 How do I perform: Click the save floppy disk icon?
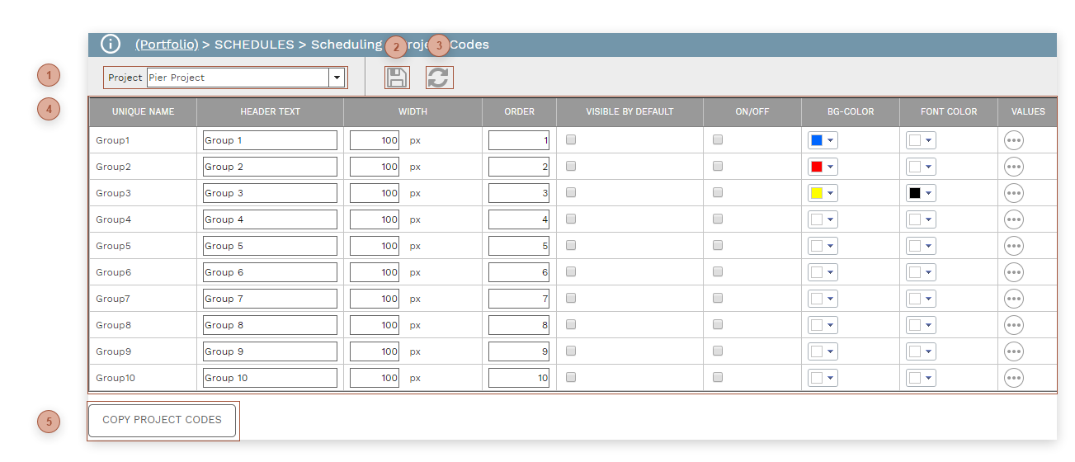pos(397,78)
